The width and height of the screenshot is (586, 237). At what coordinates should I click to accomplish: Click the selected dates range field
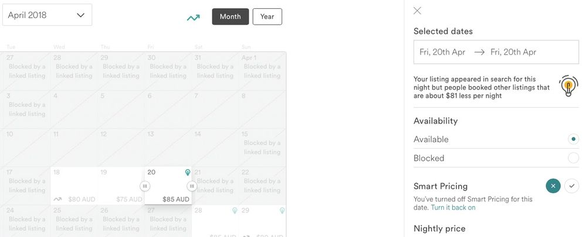496,52
